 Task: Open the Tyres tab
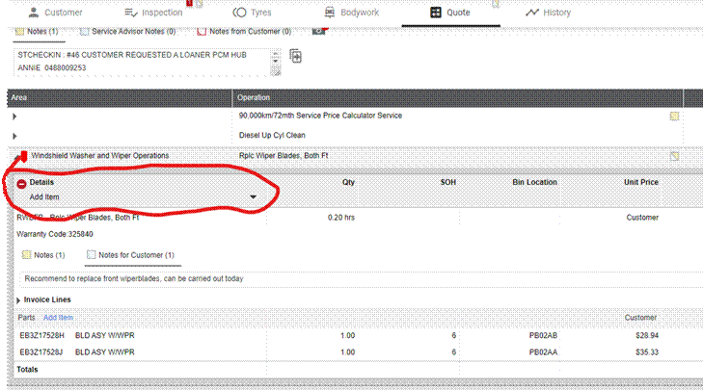coord(253,13)
